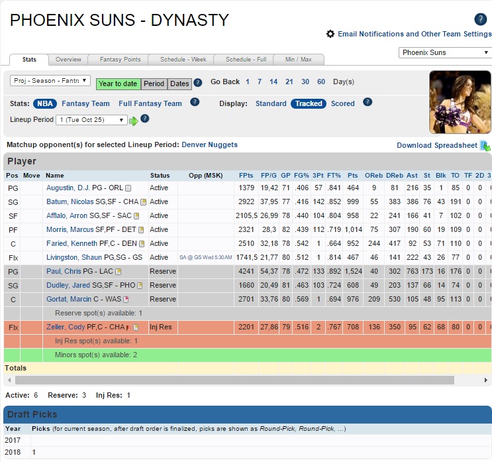Click the team cheerleader photo thumbnail
Viewport: 492px width, 462px height.
460,102
